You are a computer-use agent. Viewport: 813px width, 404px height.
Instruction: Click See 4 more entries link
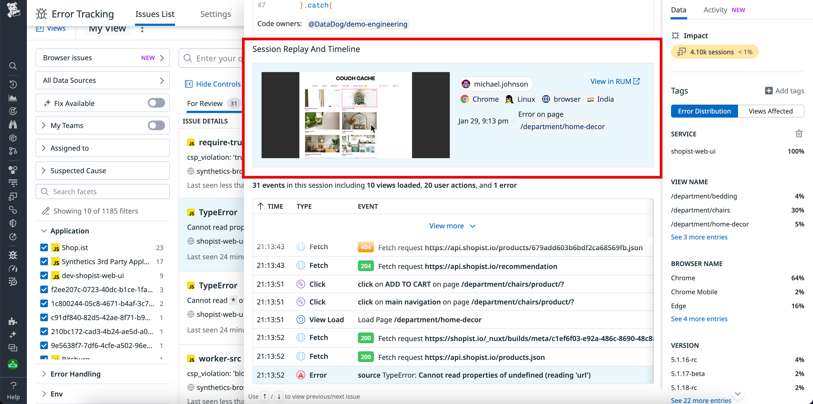699,319
